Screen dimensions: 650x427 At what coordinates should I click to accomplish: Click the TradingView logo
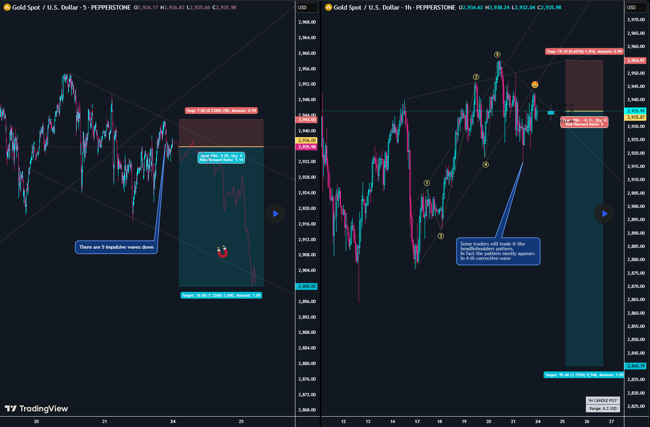coord(36,408)
